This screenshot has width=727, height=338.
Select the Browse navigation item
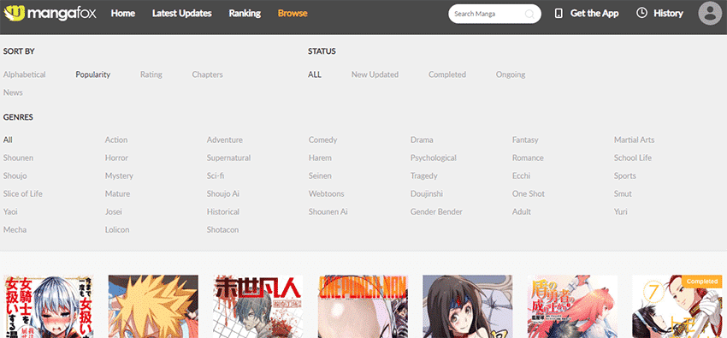pos(293,14)
